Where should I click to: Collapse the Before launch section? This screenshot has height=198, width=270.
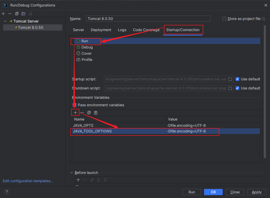[72, 173]
